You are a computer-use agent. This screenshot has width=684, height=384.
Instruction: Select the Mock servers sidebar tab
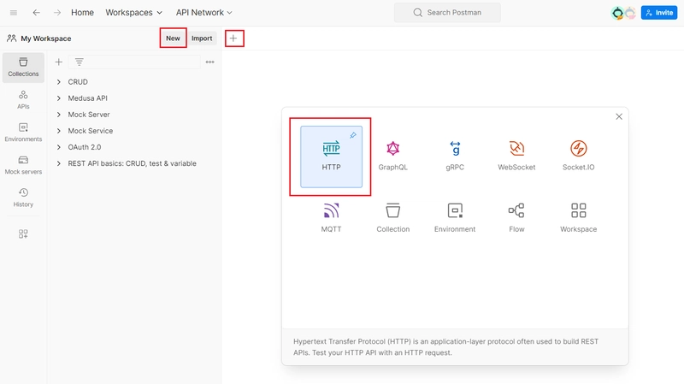(23, 165)
